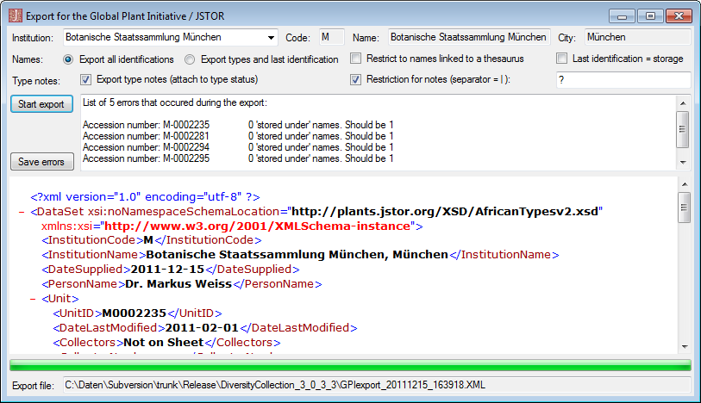
Task: Click PersonName value Dr. Markus Weiss
Action: point(178,284)
